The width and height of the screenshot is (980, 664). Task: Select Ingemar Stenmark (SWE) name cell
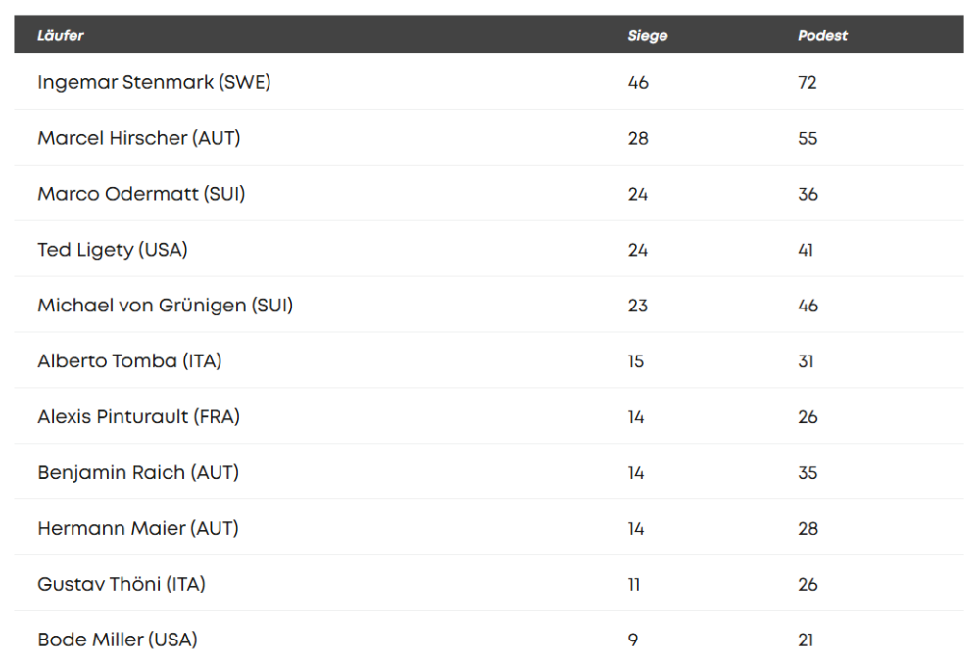tap(154, 82)
